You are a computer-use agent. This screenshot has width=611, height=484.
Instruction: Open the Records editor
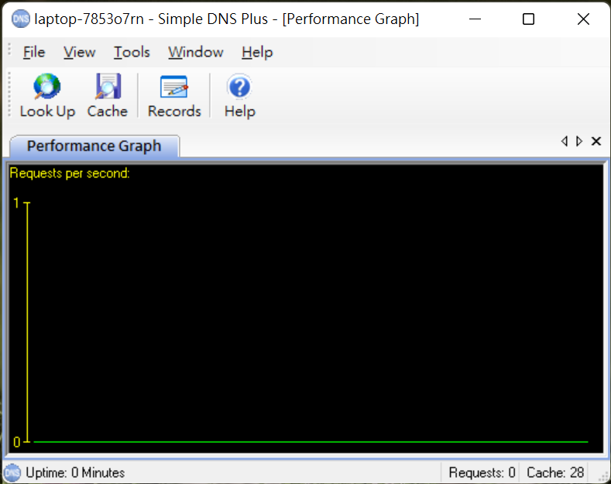tap(174, 95)
